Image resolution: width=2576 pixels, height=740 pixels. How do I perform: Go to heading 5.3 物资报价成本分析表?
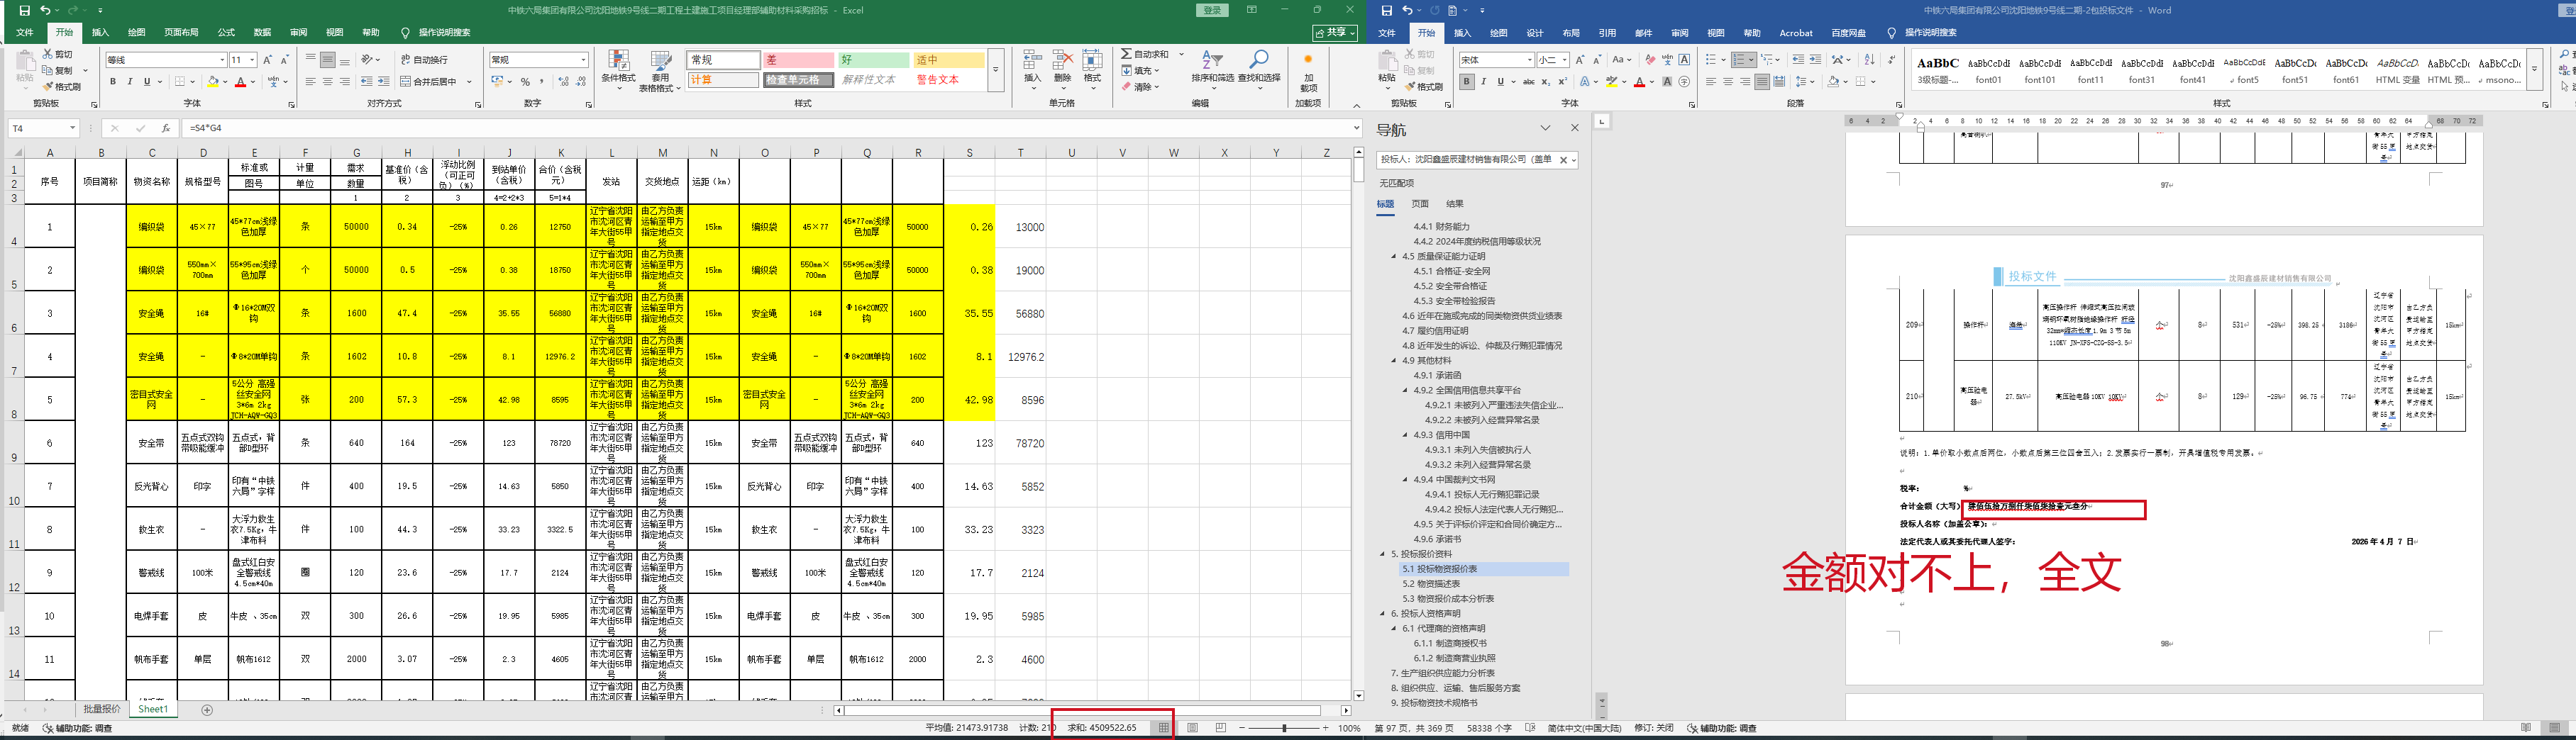(x=1447, y=599)
